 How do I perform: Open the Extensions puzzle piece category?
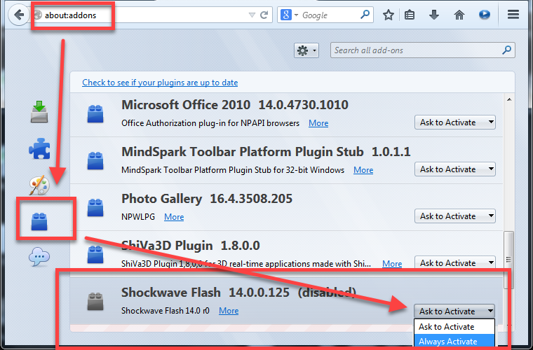pos(39,148)
